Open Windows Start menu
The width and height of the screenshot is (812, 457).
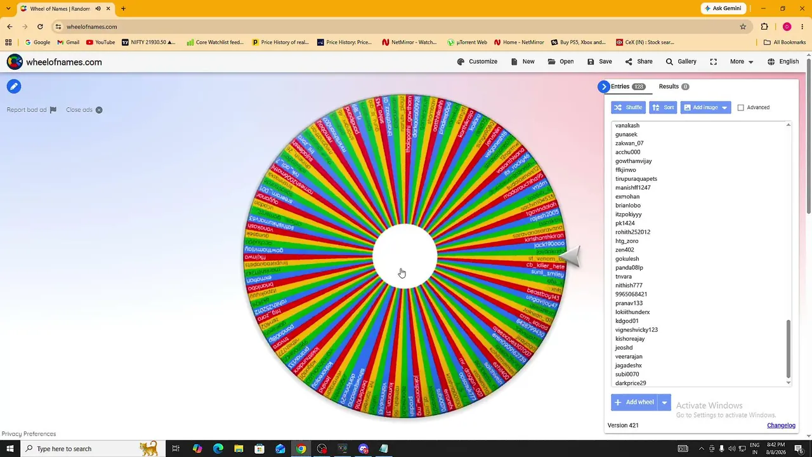pos(10,449)
